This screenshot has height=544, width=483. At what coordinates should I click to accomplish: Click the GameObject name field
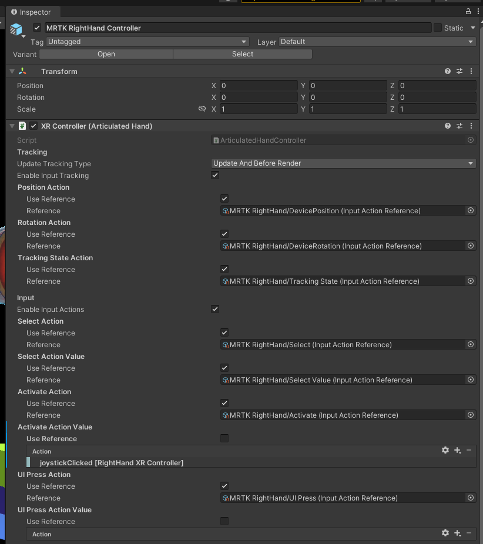coord(238,28)
